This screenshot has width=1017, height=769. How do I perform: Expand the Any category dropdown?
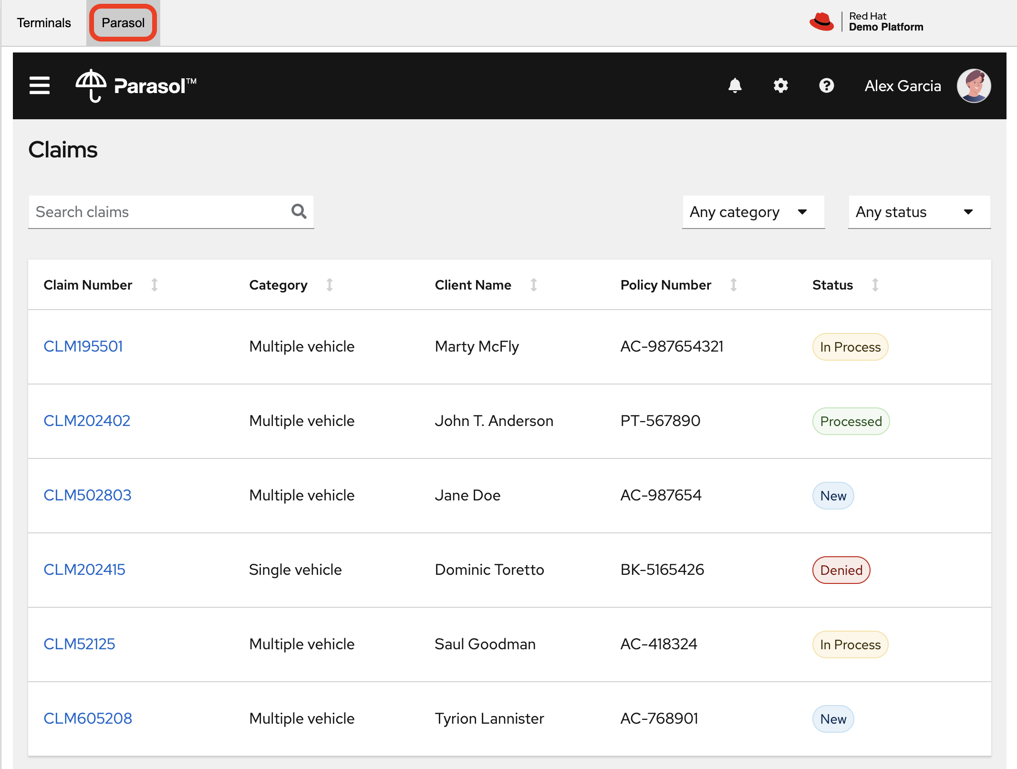pos(753,212)
